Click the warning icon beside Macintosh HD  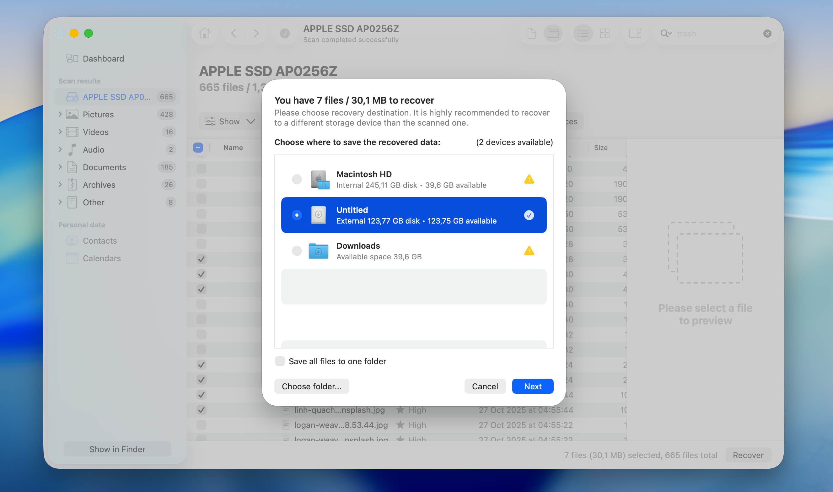(x=529, y=179)
